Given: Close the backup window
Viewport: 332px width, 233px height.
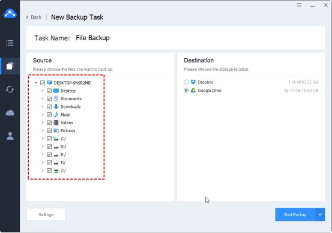Looking at the screenshot, I should 325,5.
